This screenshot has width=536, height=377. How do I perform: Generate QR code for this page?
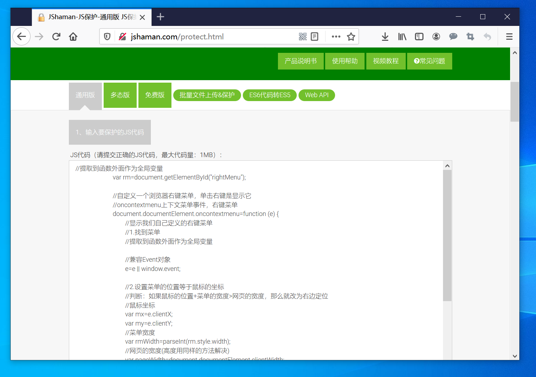point(303,37)
